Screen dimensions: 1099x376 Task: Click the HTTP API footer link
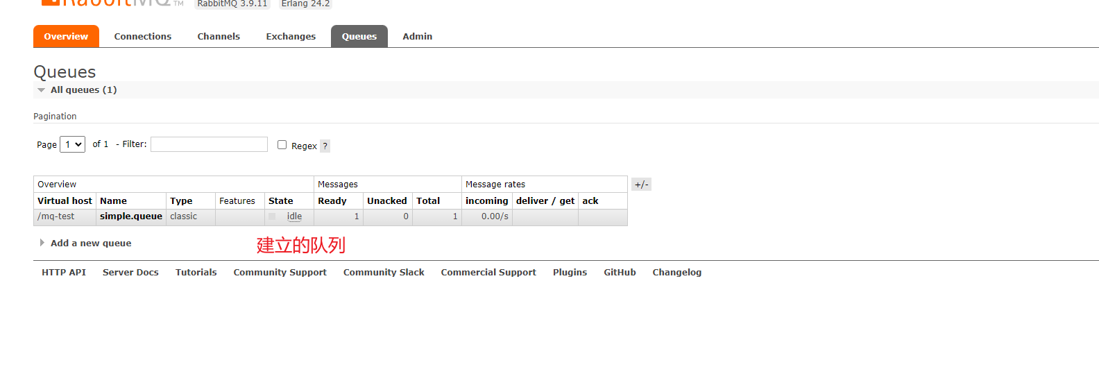tap(64, 273)
